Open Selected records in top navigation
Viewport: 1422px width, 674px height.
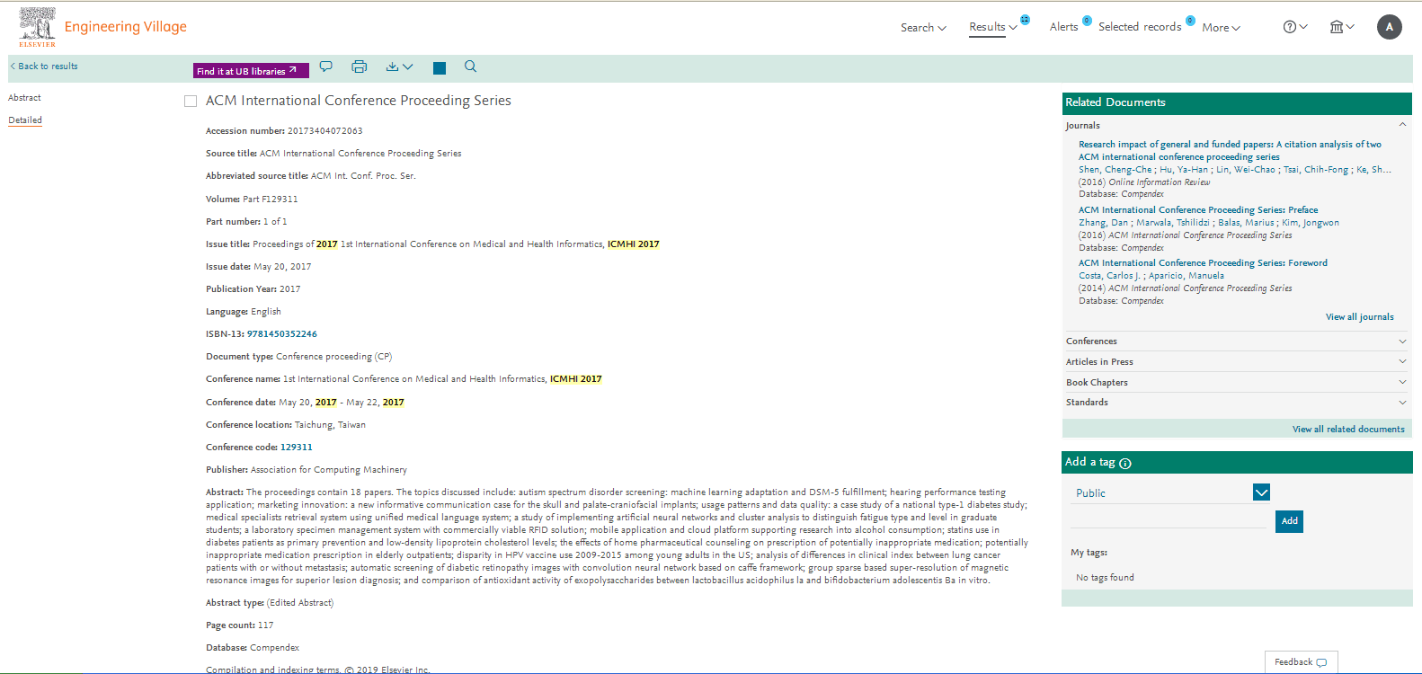[x=1140, y=27]
